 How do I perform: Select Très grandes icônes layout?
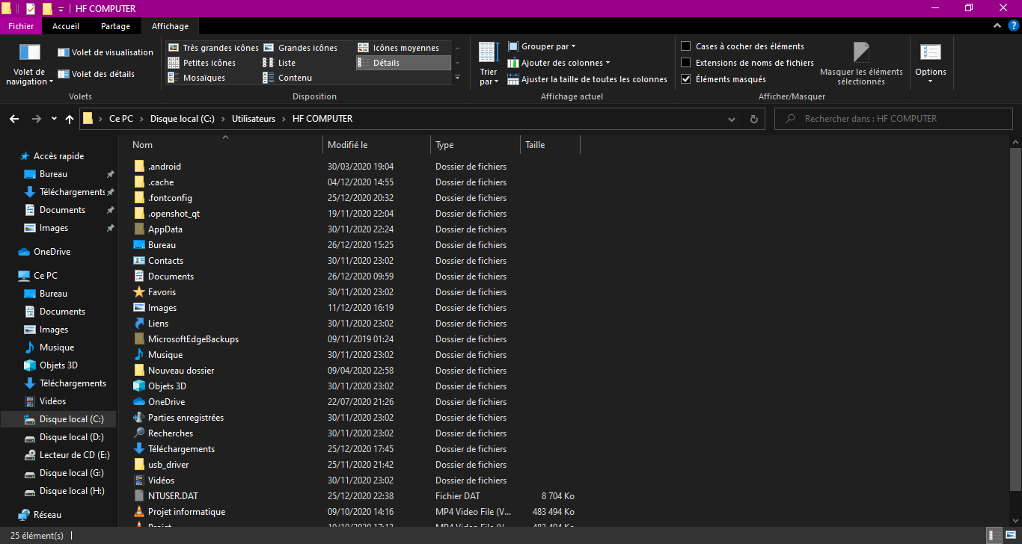tap(213, 48)
